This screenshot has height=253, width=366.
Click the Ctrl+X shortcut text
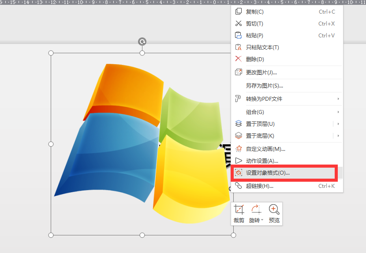click(327, 23)
